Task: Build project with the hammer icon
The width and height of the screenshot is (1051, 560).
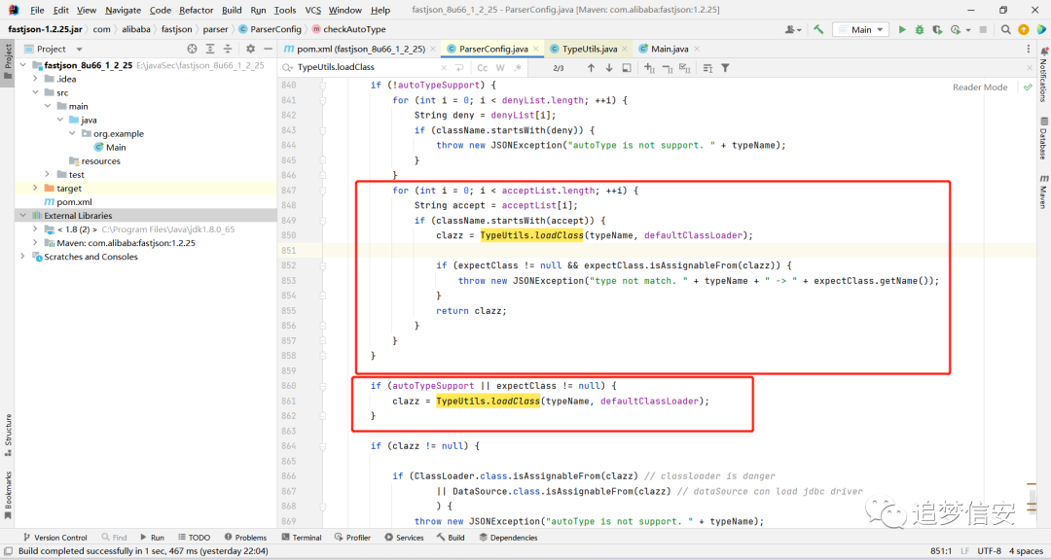Action: click(x=818, y=29)
